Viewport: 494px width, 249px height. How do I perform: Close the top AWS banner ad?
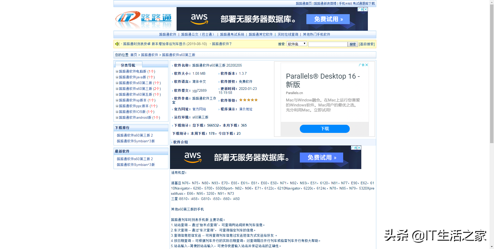point(366,9)
